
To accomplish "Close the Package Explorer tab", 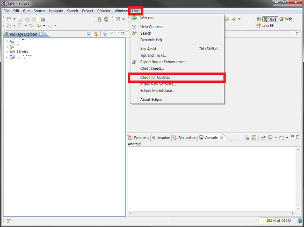I will (41, 34).
